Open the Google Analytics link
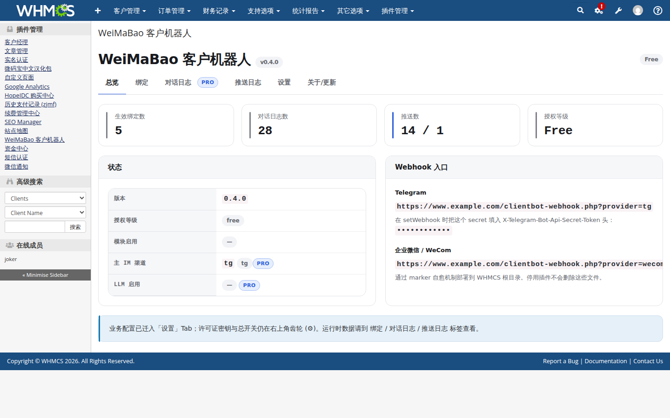This screenshot has height=418, width=670. (27, 86)
